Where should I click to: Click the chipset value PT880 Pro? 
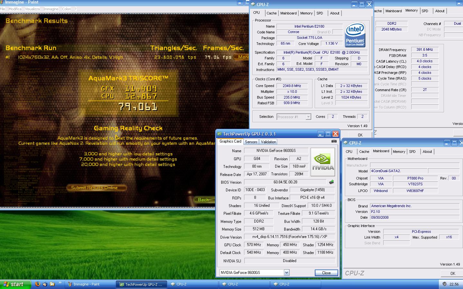tap(415, 178)
